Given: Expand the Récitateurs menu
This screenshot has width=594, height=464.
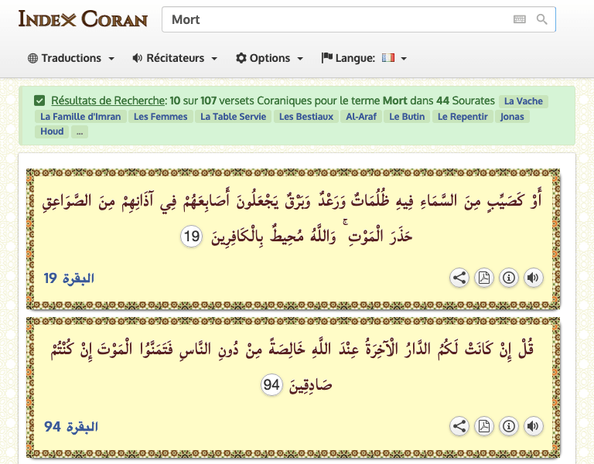Looking at the screenshot, I should (175, 58).
